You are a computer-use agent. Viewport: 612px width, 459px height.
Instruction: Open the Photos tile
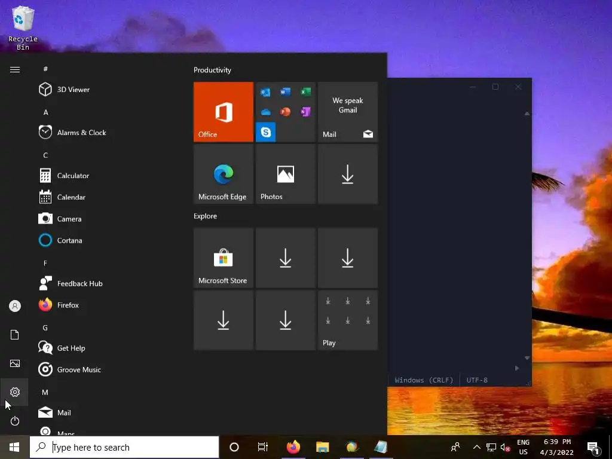[286, 174]
